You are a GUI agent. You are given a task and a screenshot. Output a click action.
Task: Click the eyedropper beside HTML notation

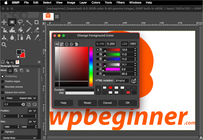point(134,80)
